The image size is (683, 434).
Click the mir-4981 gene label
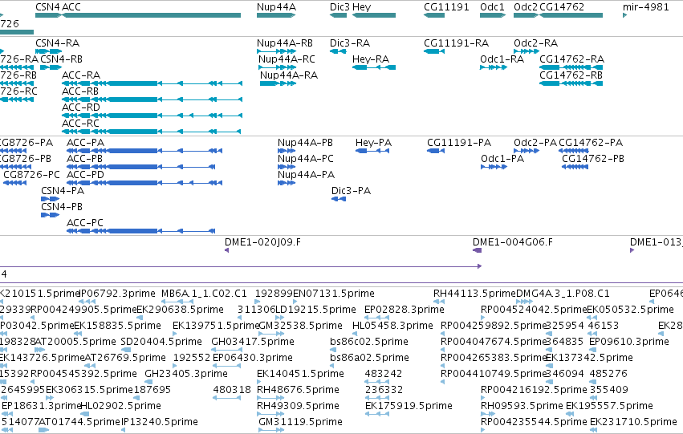pos(645,7)
